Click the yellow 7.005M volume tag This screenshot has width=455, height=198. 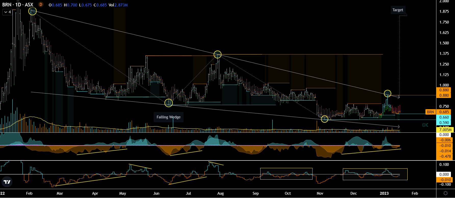pyautogui.click(x=445, y=130)
